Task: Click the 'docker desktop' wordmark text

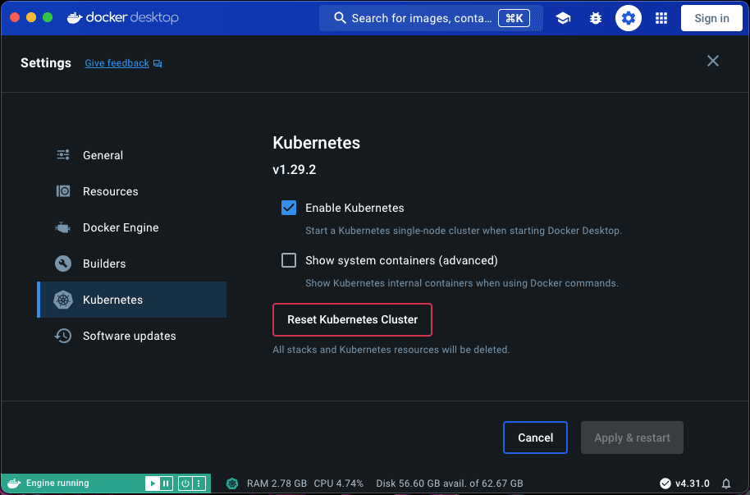Action: [132, 18]
